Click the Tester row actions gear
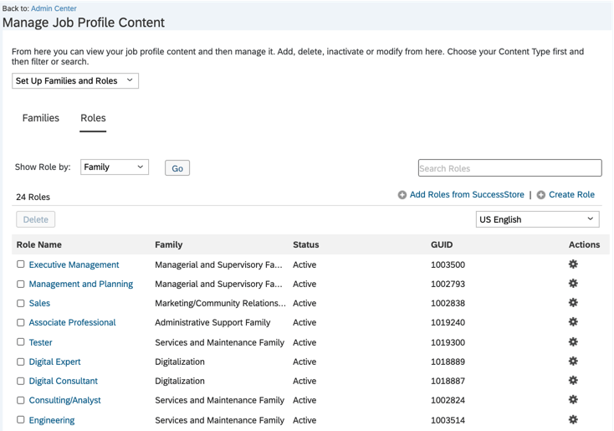 tap(573, 342)
